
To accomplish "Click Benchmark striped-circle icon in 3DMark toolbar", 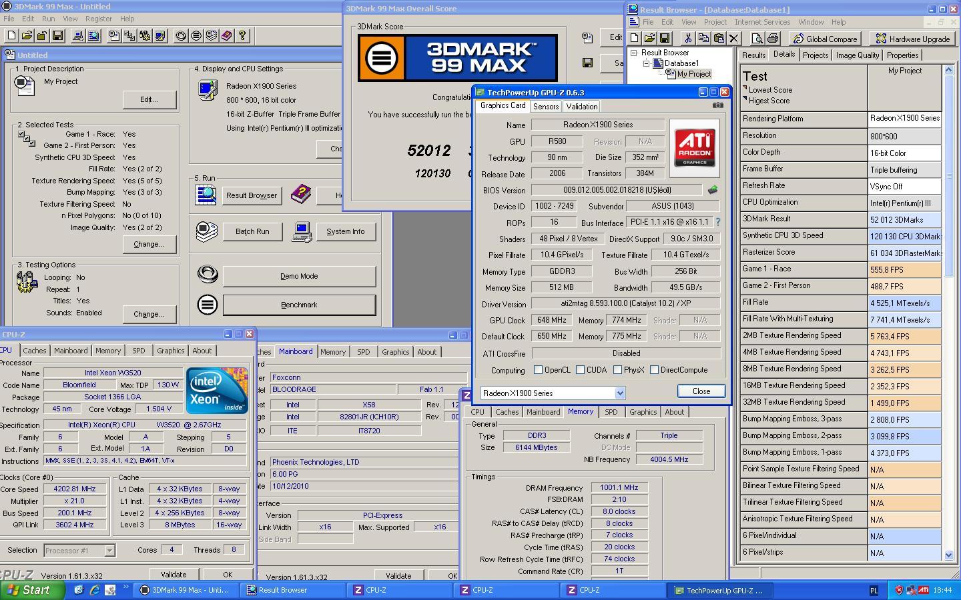I will click(x=196, y=35).
